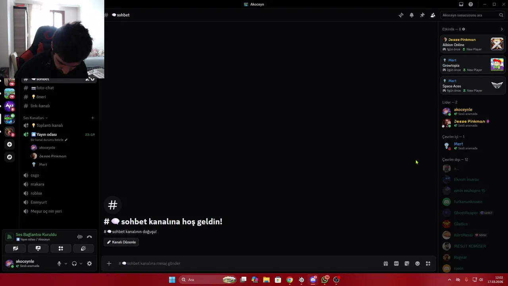Viewport: 508px width, 286px height.
Task: Start screen share button
Action: click(x=38, y=248)
